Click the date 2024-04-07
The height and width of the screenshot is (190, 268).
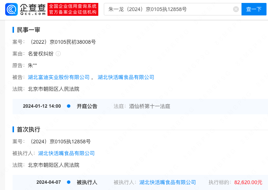pos(49,182)
